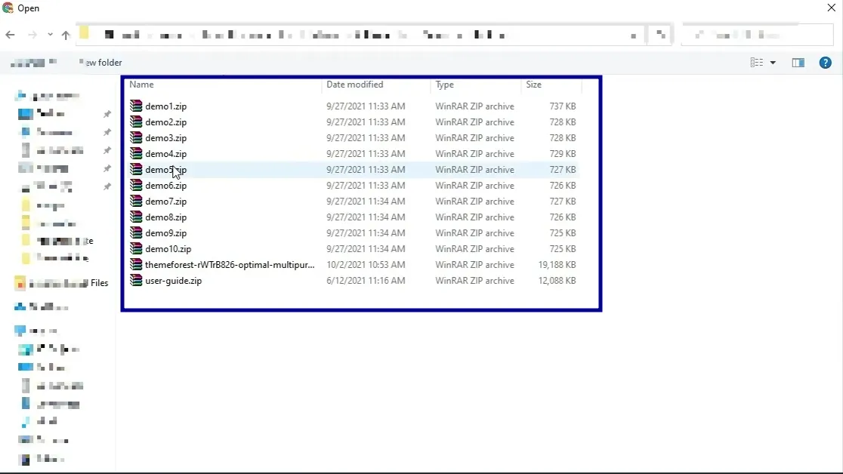
Task: Click the 729 KB size value
Action: point(562,154)
